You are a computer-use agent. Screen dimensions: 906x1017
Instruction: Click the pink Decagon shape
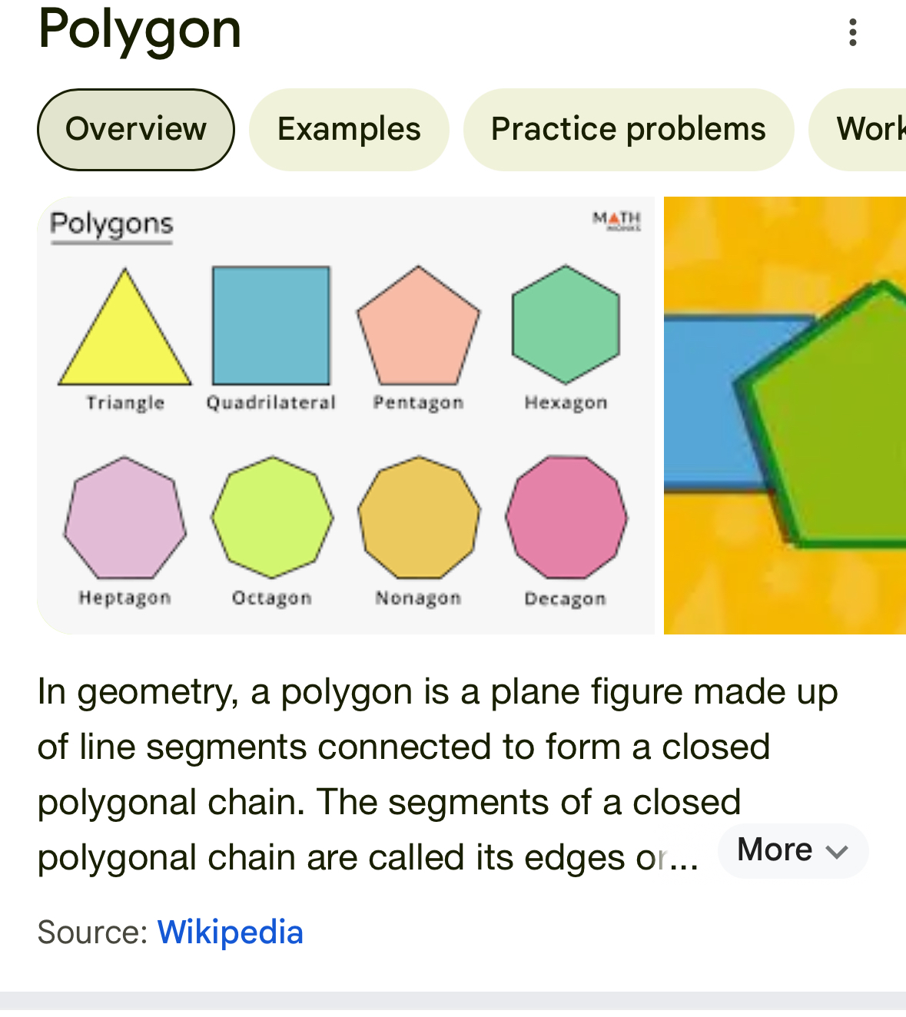[x=566, y=517]
